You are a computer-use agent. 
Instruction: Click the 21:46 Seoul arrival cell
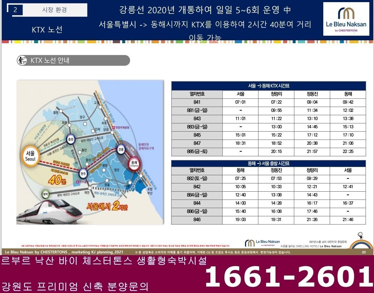[348, 219]
